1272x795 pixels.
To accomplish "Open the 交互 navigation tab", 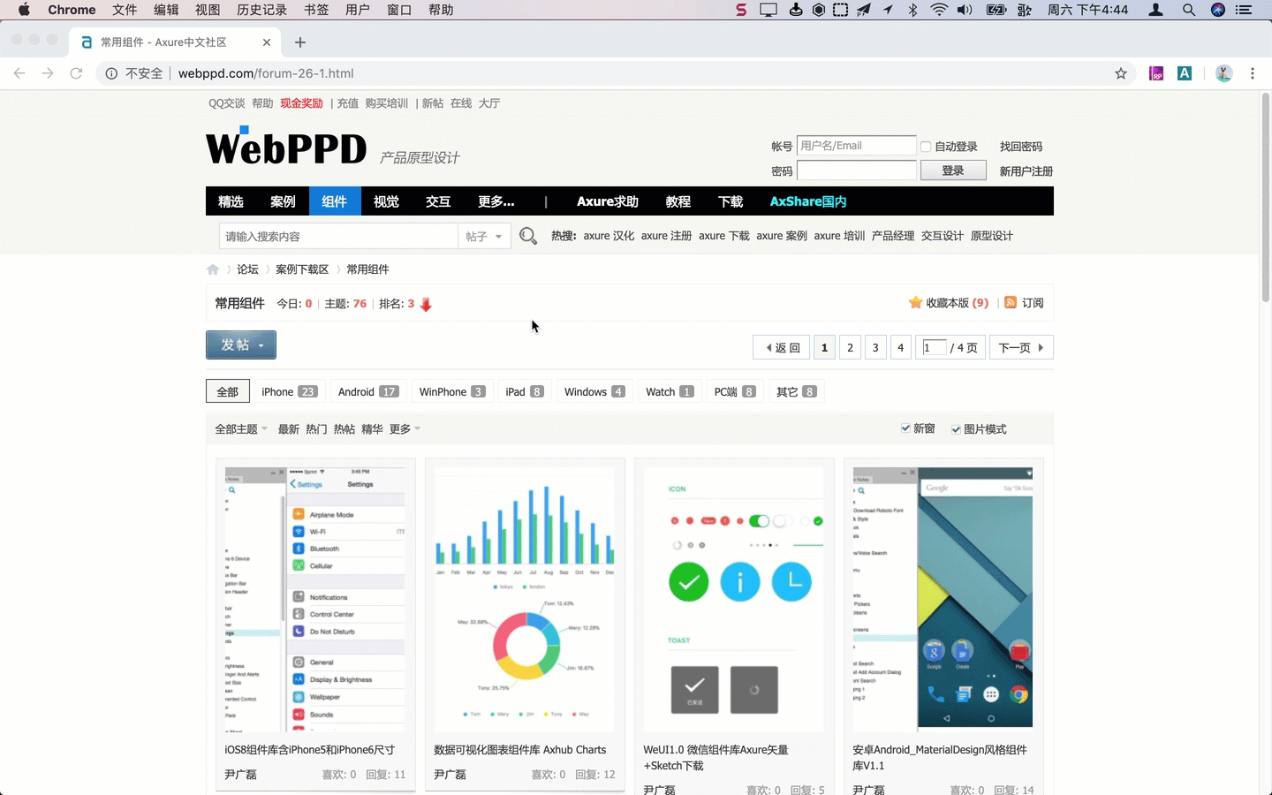I will tap(438, 201).
